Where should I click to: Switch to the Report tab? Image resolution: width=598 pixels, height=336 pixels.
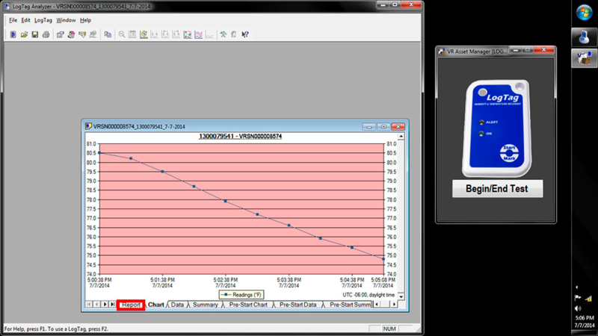pos(131,305)
